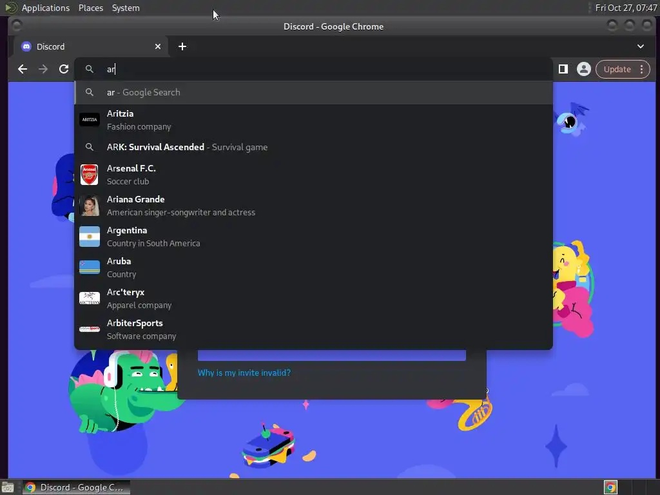
Task: Open the System menu
Action: coord(126,8)
